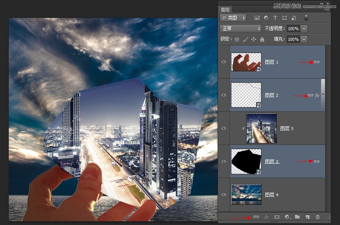Click 图层 3 black shape thumbnail
The width and height of the screenshot is (340, 225).
(246, 161)
